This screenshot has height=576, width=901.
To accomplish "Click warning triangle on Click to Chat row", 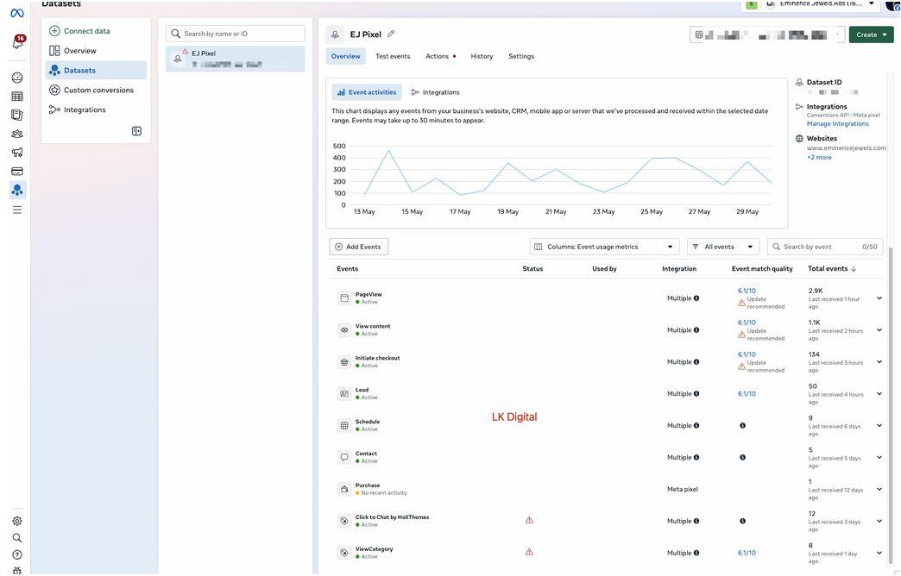I will point(529,520).
